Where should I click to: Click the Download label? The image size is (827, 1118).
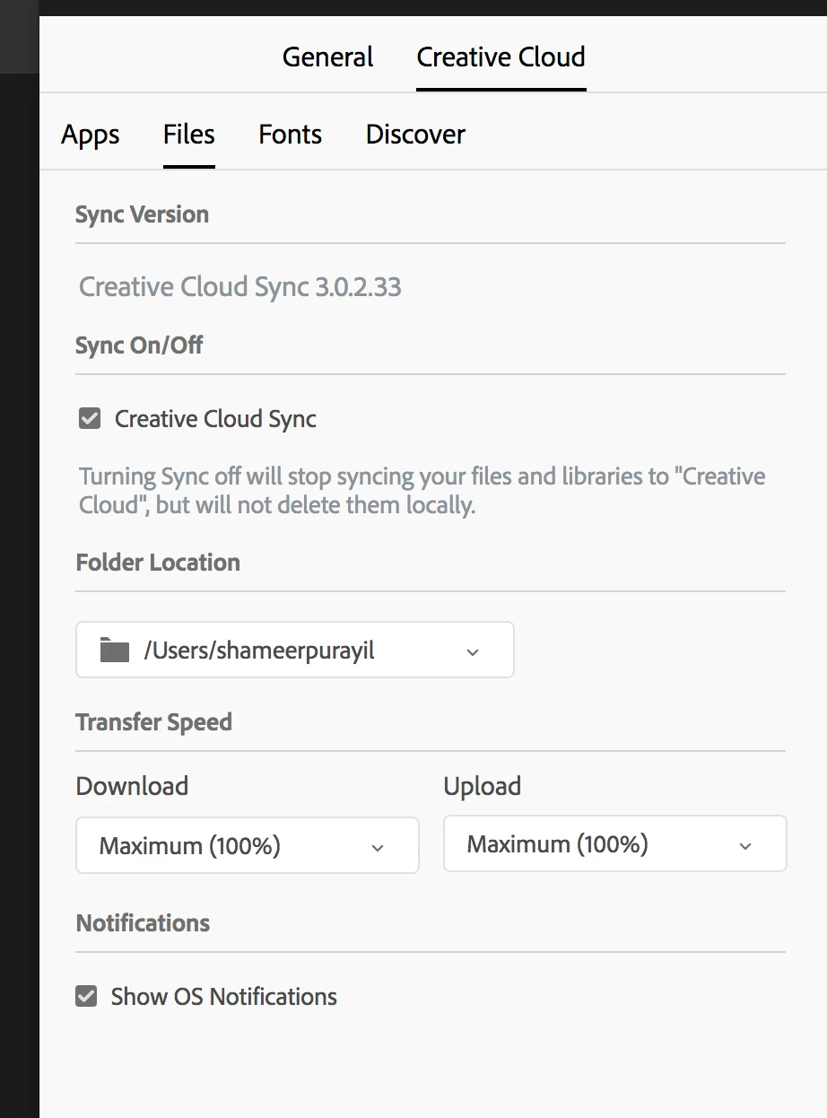click(132, 786)
